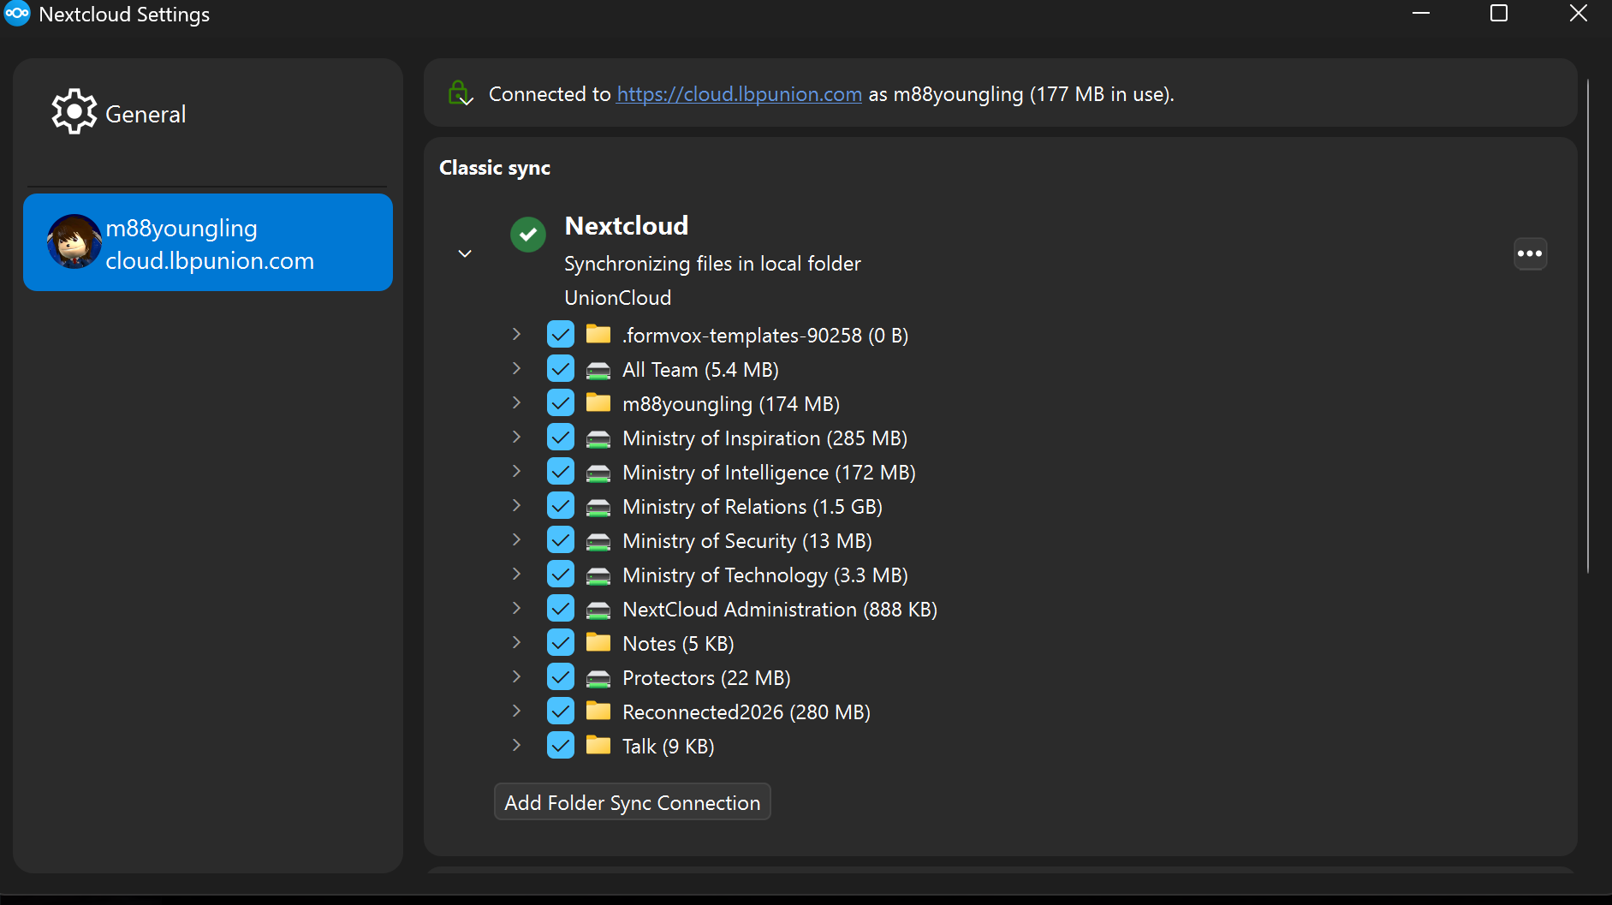The width and height of the screenshot is (1612, 905).
Task: Minimize the Nextcloud Settings window
Action: (x=1421, y=13)
